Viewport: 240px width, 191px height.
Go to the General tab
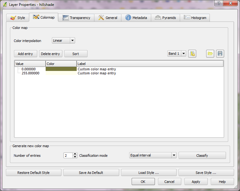coord(108,18)
